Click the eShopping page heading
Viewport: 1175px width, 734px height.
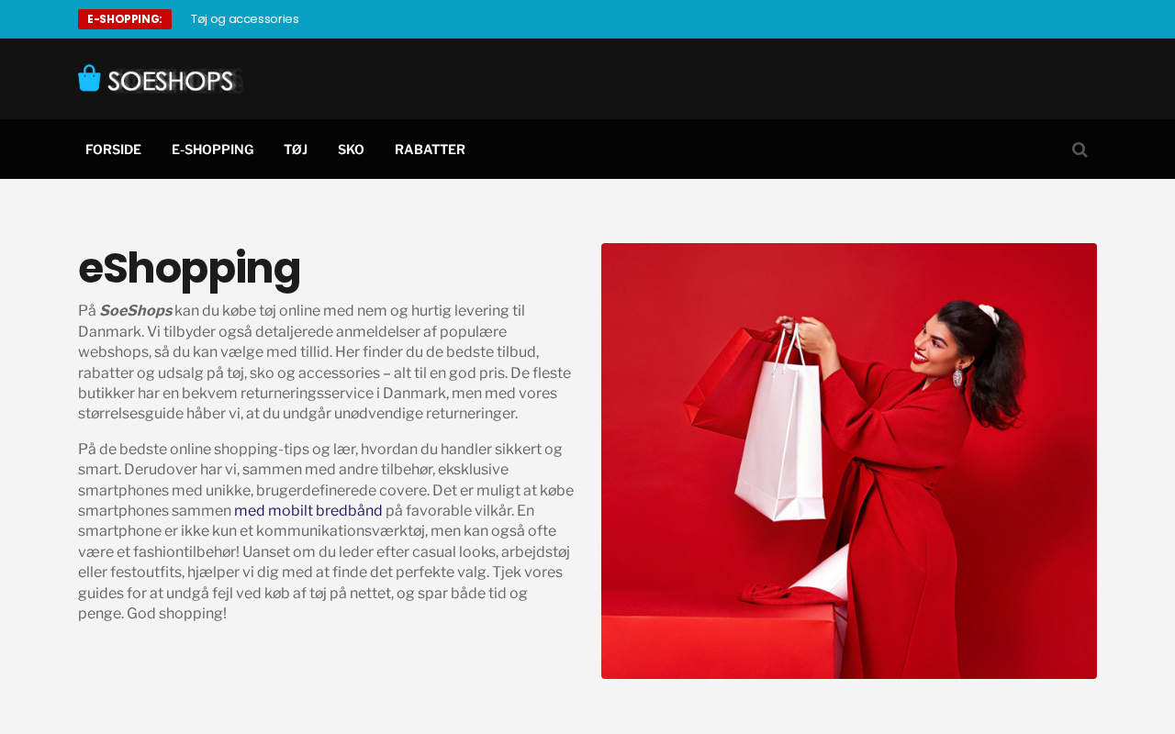189,268
